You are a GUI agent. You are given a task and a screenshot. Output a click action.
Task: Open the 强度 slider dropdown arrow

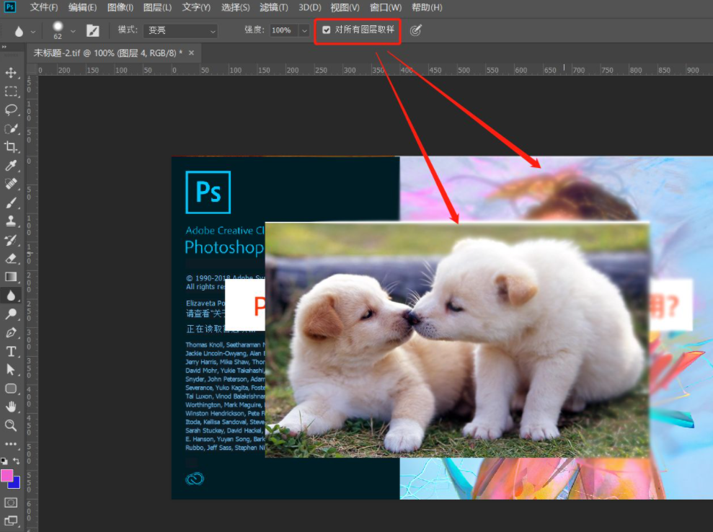[x=304, y=30]
